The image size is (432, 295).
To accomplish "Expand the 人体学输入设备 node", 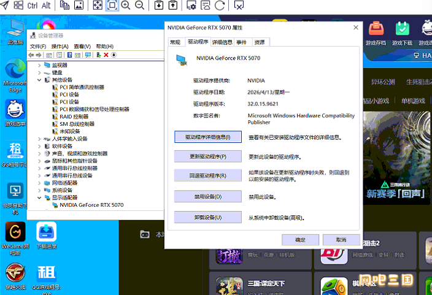I will pos(39,139).
